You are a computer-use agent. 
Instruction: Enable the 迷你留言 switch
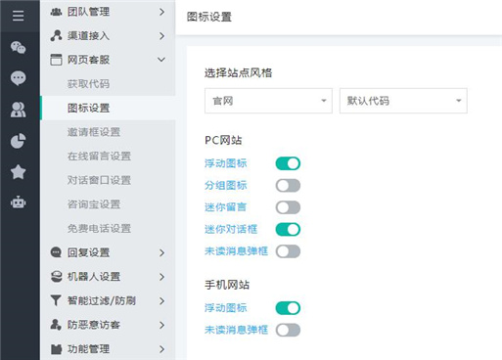click(x=288, y=207)
